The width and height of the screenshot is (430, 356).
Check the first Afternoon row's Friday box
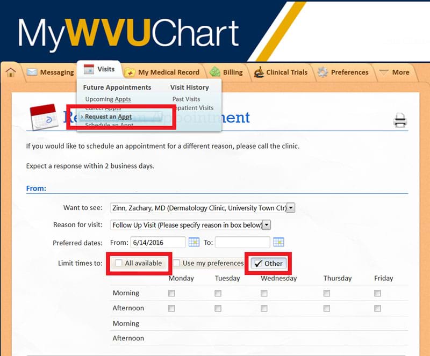377,308
